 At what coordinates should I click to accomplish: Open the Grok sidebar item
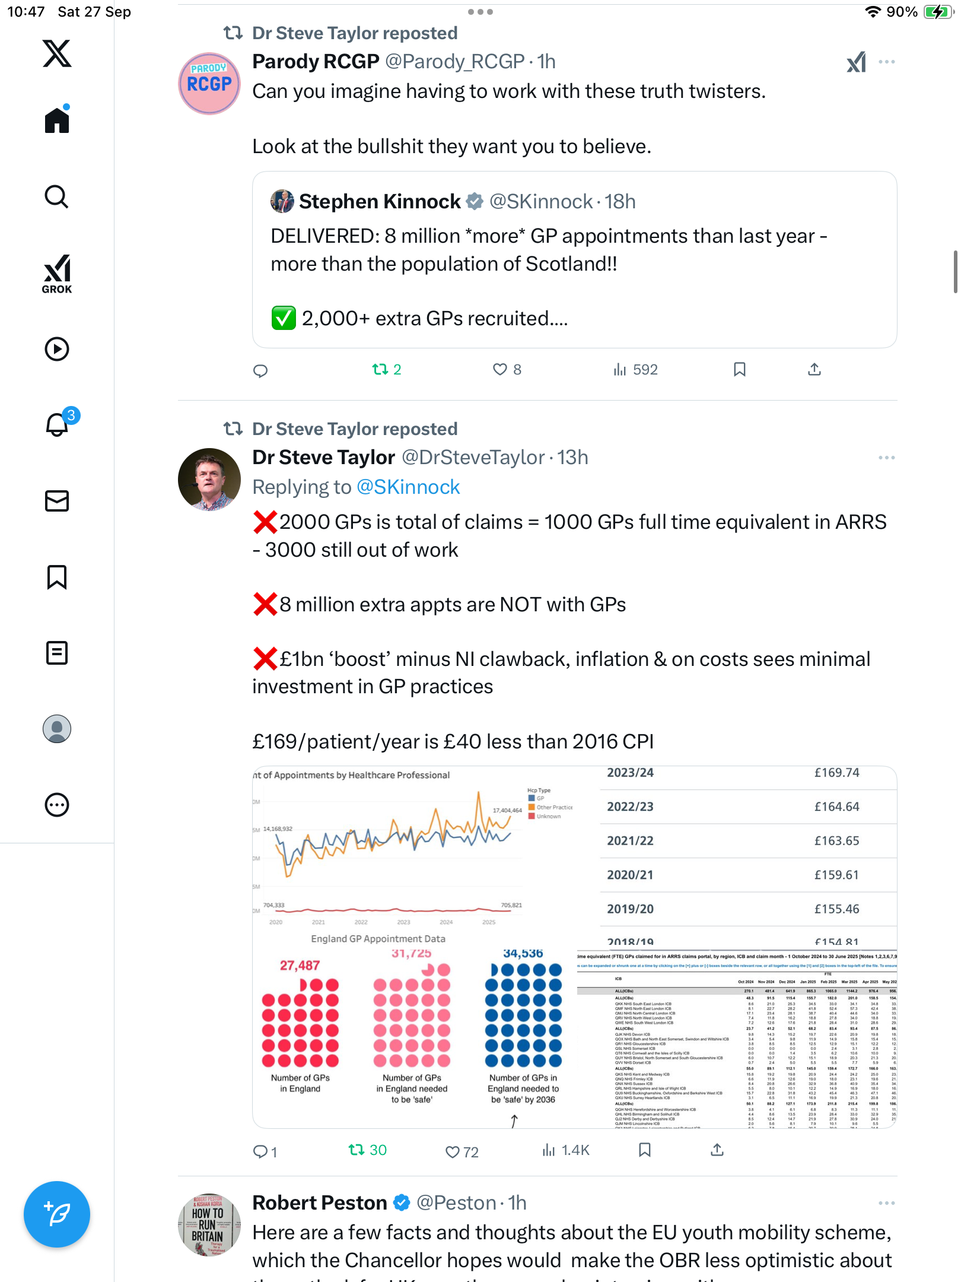57,274
